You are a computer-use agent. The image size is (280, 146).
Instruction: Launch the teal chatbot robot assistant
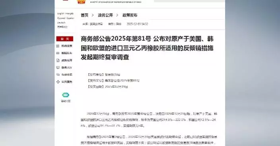(66, 95)
